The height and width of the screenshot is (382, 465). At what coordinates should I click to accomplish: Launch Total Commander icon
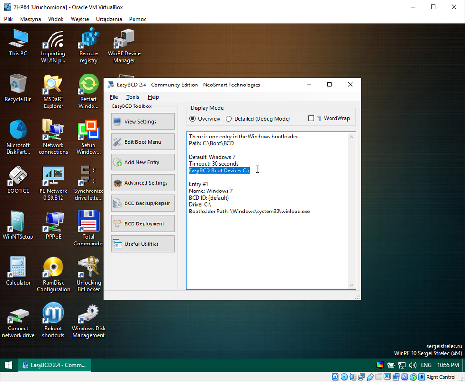tap(88, 229)
